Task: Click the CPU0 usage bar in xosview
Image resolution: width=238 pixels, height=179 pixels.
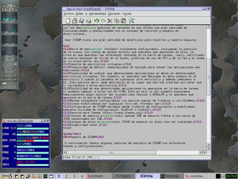Action: (x=33, y=135)
